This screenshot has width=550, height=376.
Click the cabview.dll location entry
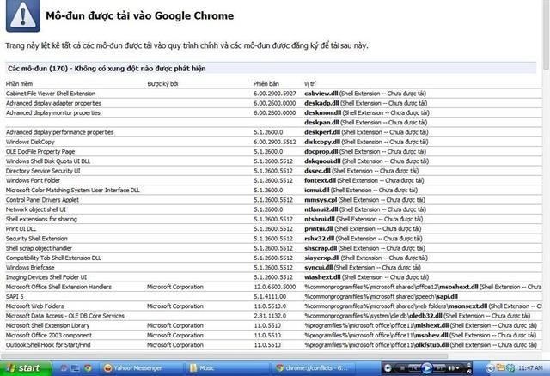[x=364, y=94]
